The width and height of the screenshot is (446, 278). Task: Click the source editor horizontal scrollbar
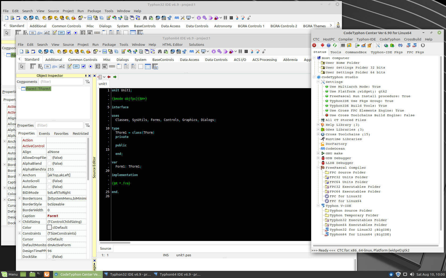point(115,243)
